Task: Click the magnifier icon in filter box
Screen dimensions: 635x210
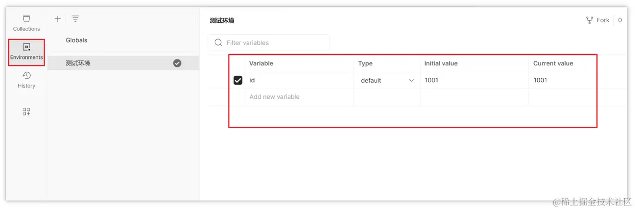Action: coord(218,43)
